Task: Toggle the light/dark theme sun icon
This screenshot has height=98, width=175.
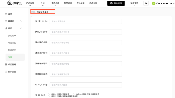Action: [x=146, y=3]
